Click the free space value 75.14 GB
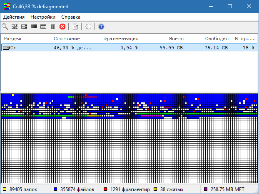The height and width of the screenshot is (194, 259). 216,48
